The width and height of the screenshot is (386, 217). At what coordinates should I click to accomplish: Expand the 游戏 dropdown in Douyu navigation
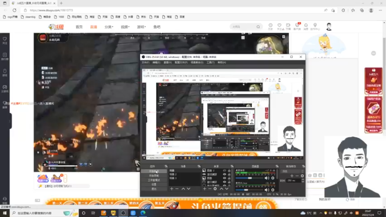pyautogui.click(x=141, y=27)
